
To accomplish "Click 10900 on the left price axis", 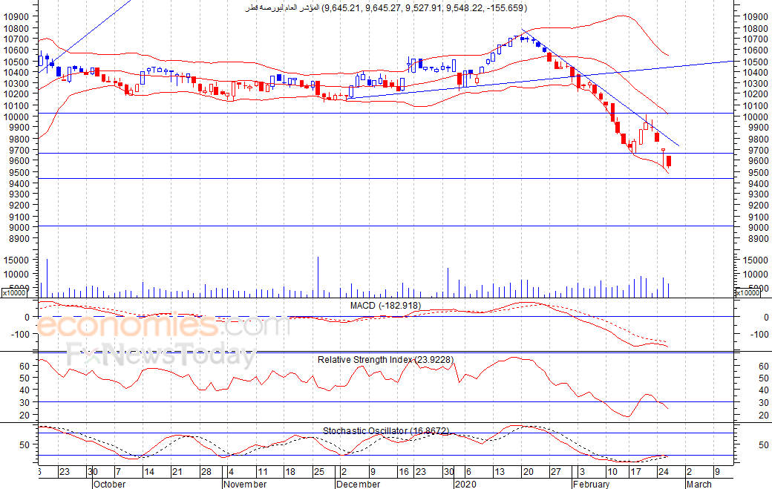I will [x=16, y=16].
